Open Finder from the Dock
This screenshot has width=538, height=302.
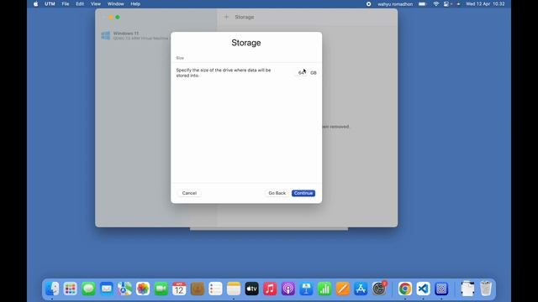[52, 289]
